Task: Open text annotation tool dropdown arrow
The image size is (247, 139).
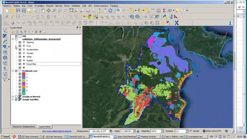Action: point(187,10)
